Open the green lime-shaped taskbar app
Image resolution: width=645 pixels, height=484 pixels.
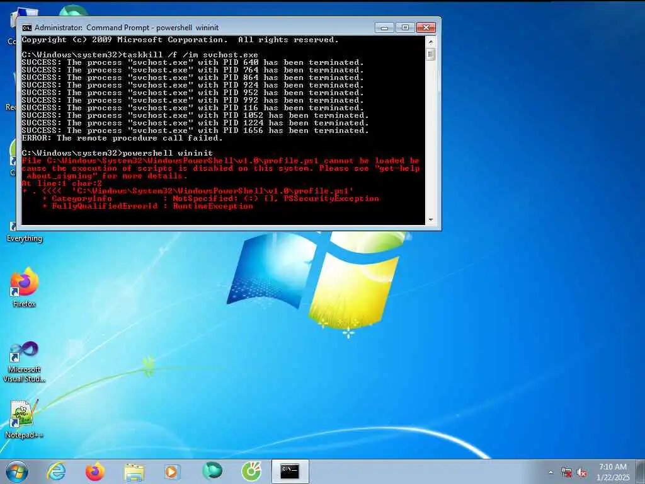pyautogui.click(x=251, y=471)
